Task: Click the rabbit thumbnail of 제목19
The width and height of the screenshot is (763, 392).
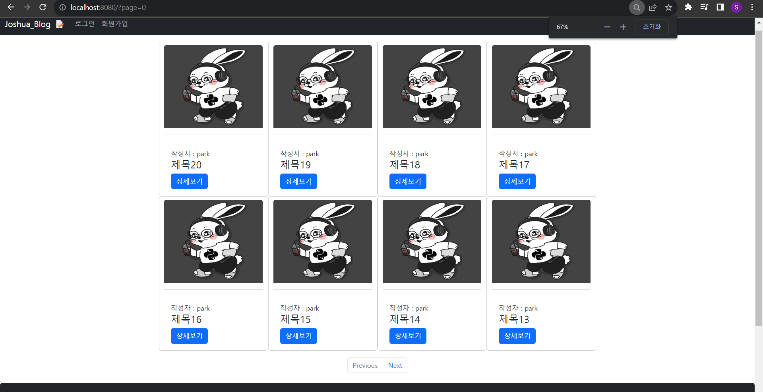Action: [323, 87]
